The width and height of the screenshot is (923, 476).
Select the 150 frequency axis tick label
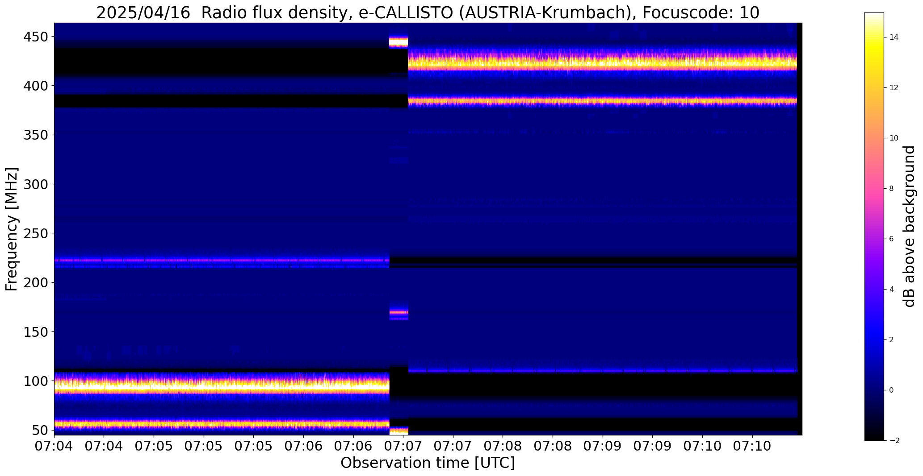coord(35,332)
